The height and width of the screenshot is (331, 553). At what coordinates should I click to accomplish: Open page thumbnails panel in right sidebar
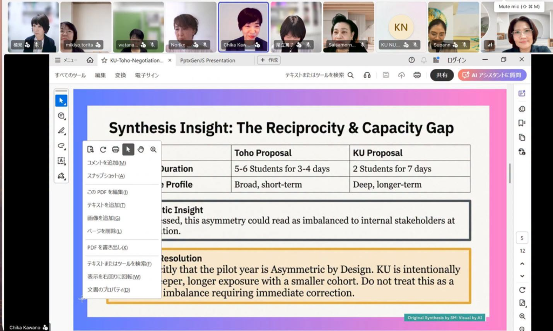pyautogui.click(x=522, y=137)
